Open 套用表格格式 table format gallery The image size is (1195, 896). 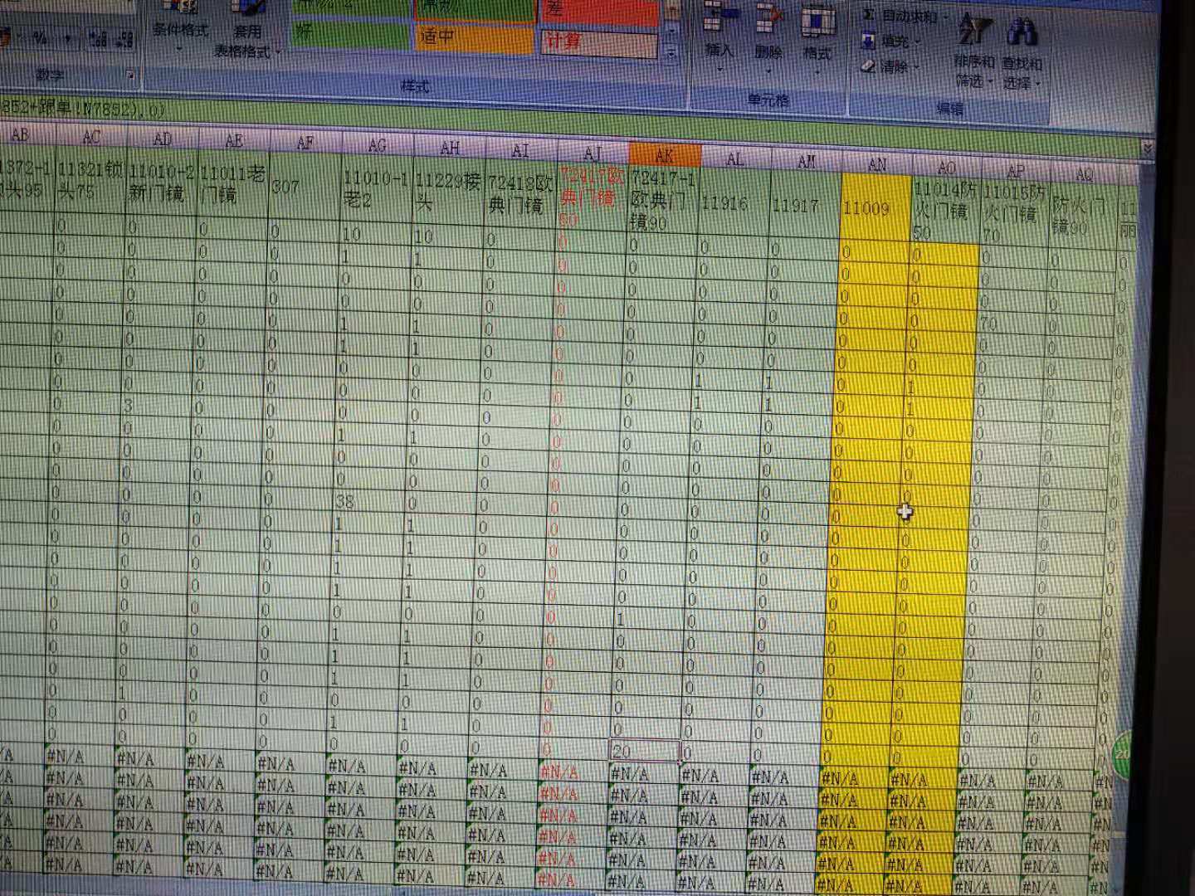pyautogui.click(x=246, y=29)
